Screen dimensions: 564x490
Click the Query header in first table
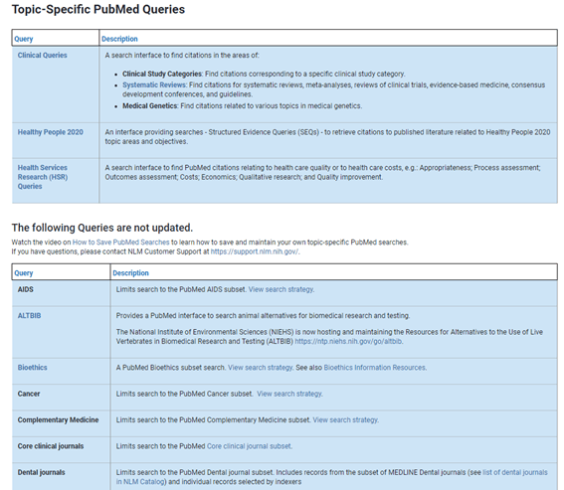(24, 39)
